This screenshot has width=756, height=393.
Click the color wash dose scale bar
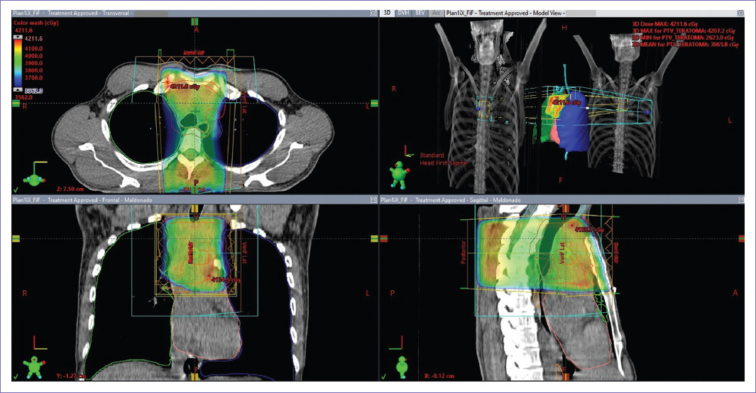pyautogui.click(x=19, y=62)
